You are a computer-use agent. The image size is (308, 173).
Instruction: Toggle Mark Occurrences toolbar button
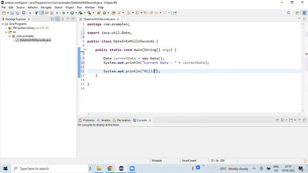tap(42, 13)
